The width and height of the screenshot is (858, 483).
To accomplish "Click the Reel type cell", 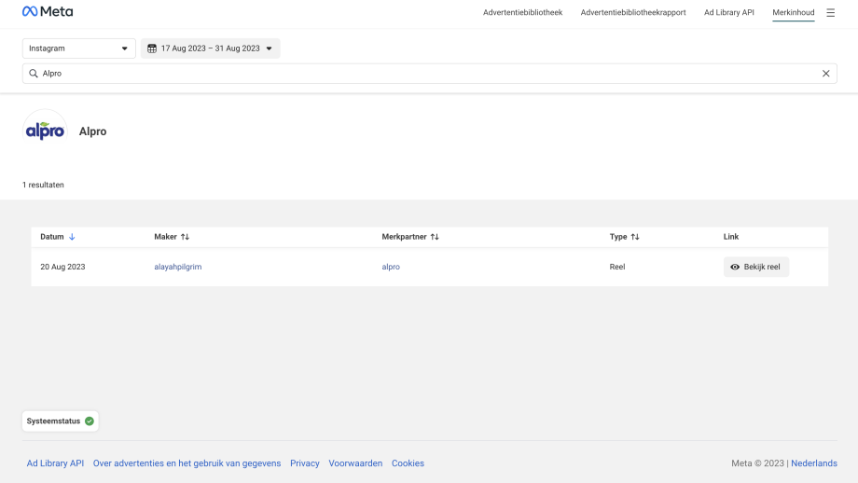I will coord(617,267).
